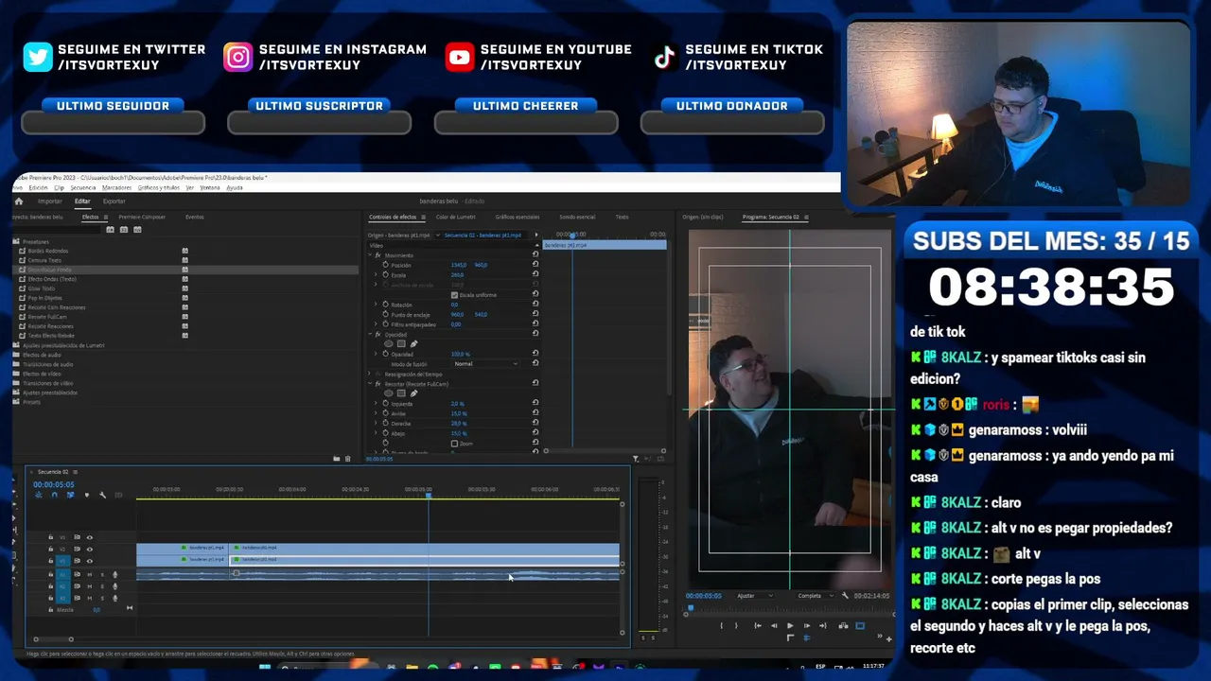Screen dimensions: 1211x681
Task: Toggle timeline snapping magnet
Action: [54, 495]
